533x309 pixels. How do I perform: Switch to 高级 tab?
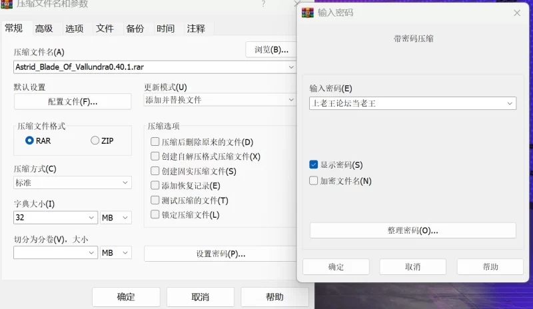click(x=44, y=29)
